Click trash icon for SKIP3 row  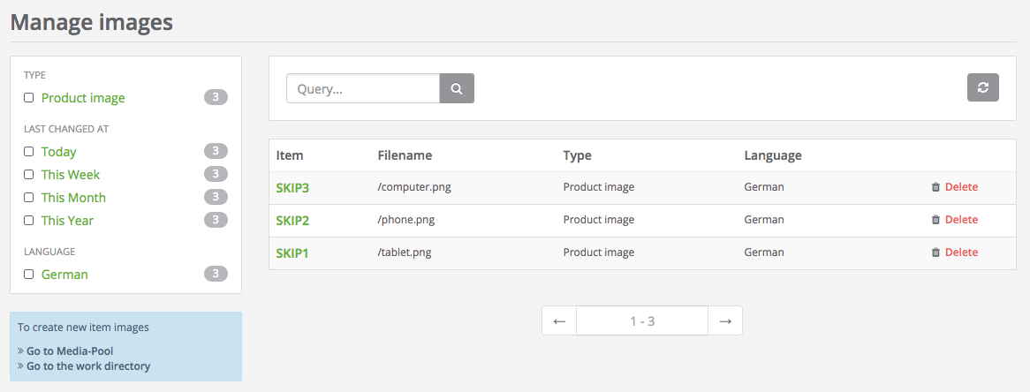(x=935, y=187)
